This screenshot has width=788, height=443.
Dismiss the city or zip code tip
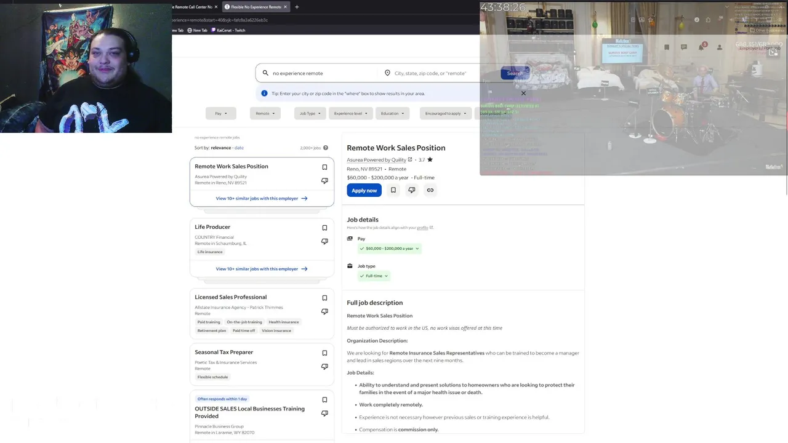click(523, 94)
